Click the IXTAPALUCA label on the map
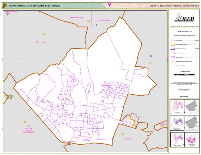The image size is (201, 155). click(x=106, y=85)
